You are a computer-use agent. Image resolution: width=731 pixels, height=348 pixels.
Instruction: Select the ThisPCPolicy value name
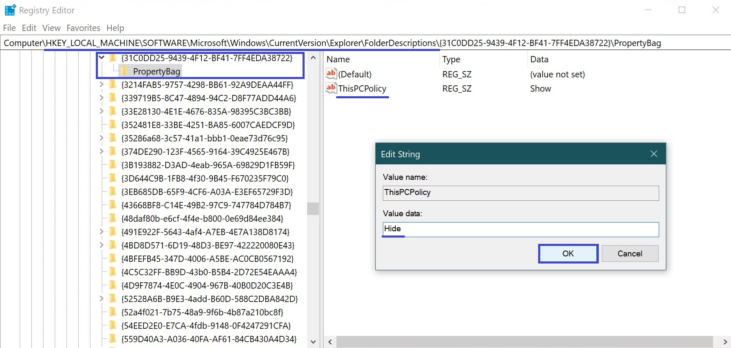[362, 89]
